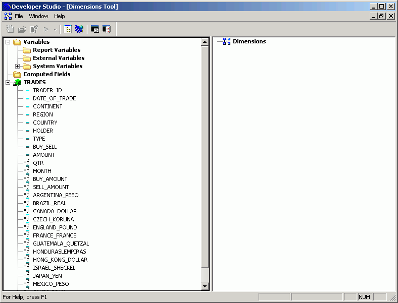Click the Dimensions hierarchy icon in right pane
The image size is (398, 303).
point(227,41)
